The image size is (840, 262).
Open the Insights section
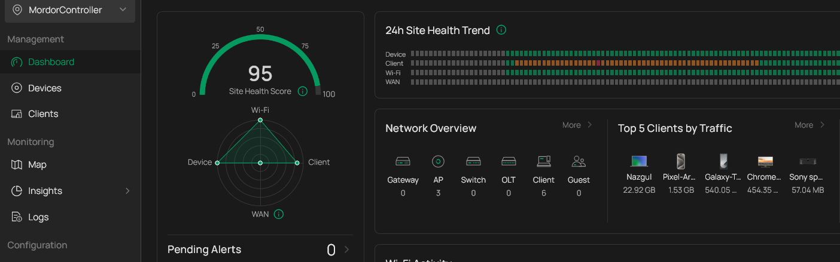click(70, 191)
